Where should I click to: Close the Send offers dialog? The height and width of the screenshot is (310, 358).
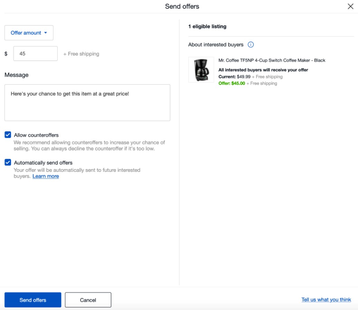[x=350, y=7]
